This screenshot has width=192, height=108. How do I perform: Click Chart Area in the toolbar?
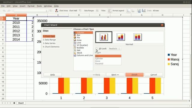[64, 11]
